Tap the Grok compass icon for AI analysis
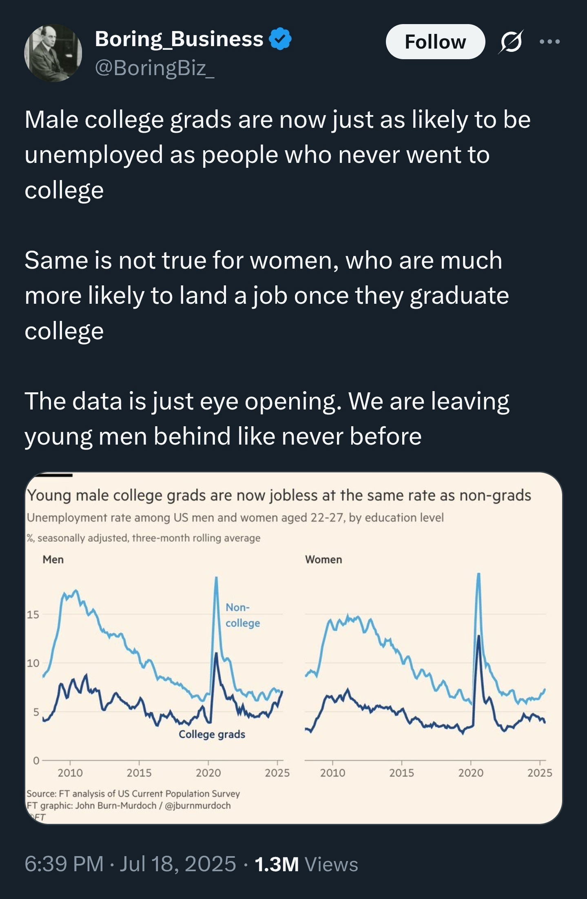This screenshot has width=587, height=899. (x=510, y=42)
